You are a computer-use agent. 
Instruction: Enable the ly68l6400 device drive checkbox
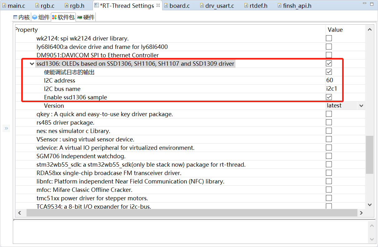[x=329, y=47]
